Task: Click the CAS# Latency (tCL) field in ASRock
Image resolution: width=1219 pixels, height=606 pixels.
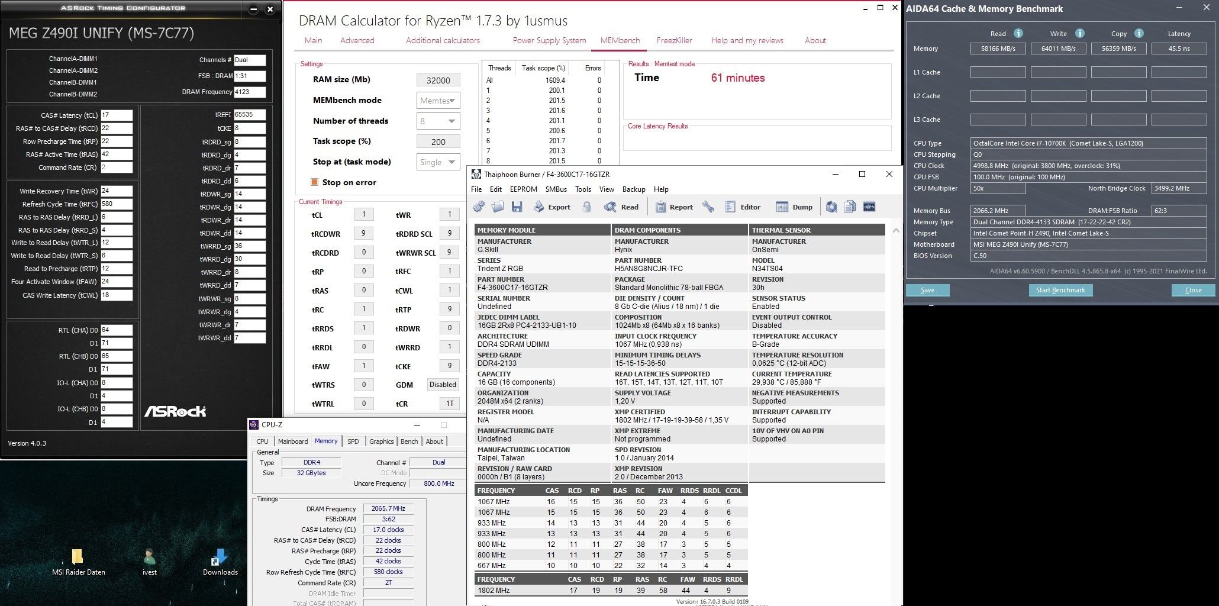Action: coord(117,115)
